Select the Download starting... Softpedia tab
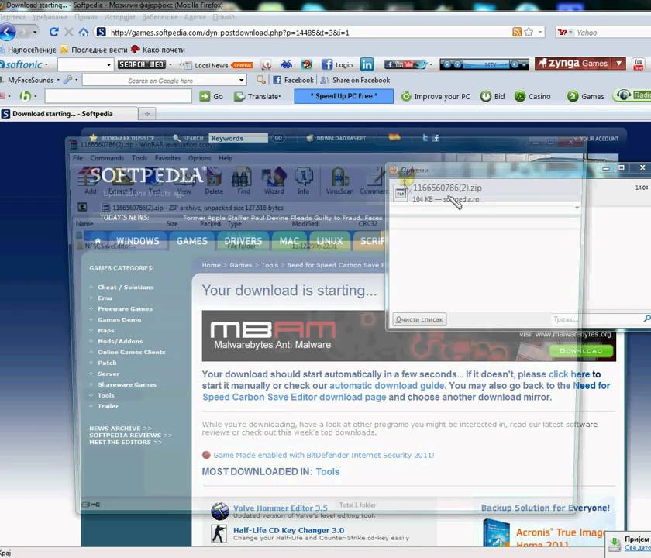 [69, 114]
